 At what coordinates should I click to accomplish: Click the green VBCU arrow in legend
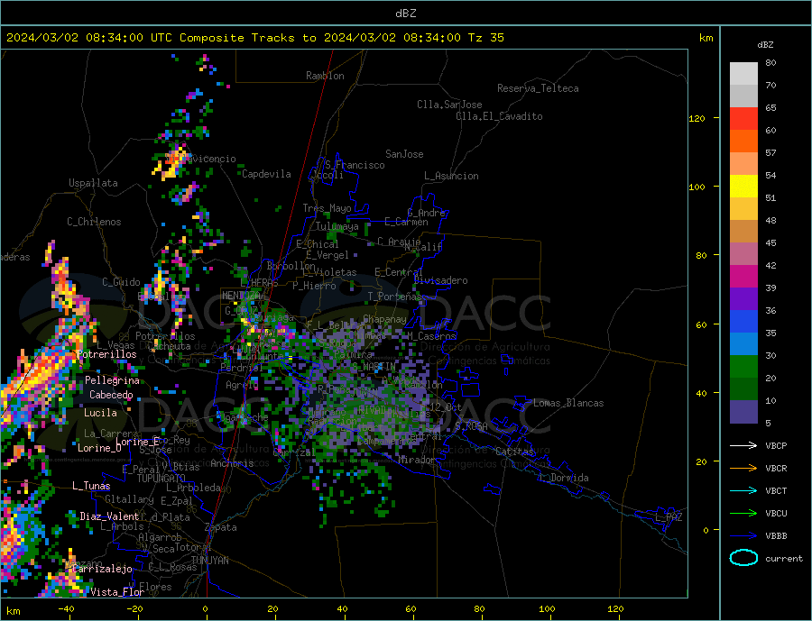coord(743,513)
